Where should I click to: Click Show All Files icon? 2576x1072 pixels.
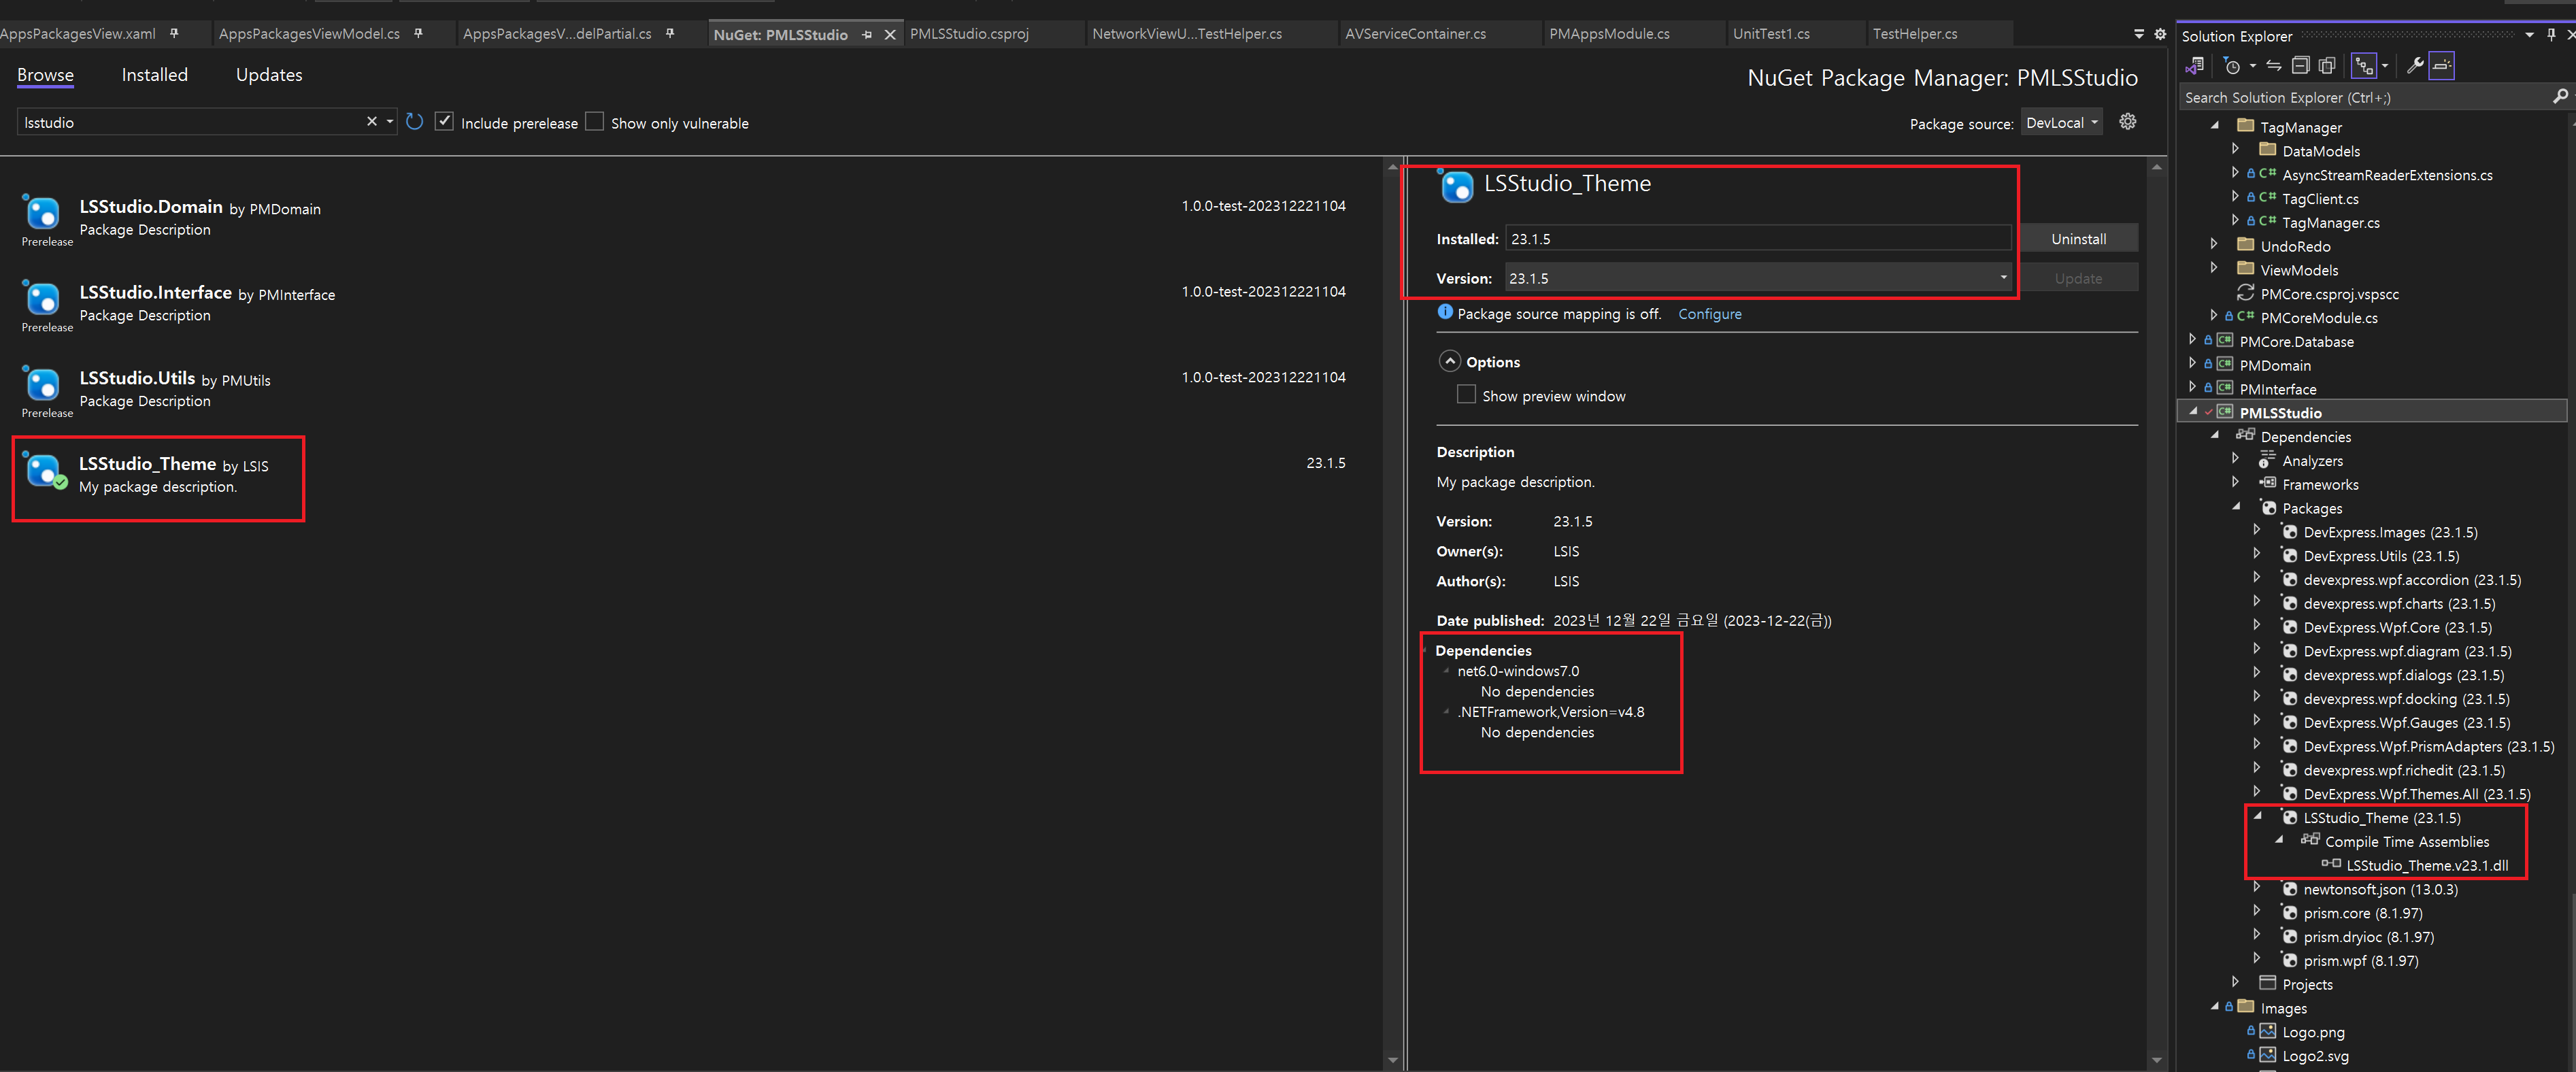(2327, 66)
